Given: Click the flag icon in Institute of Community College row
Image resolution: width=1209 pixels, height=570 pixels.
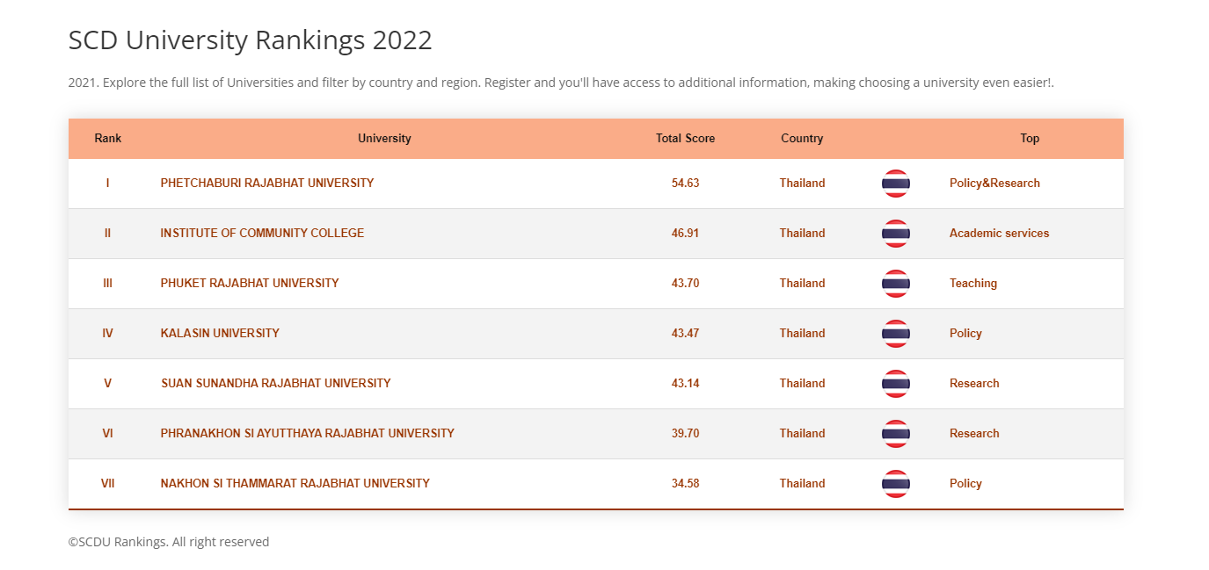Looking at the screenshot, I should pos(895,234).
